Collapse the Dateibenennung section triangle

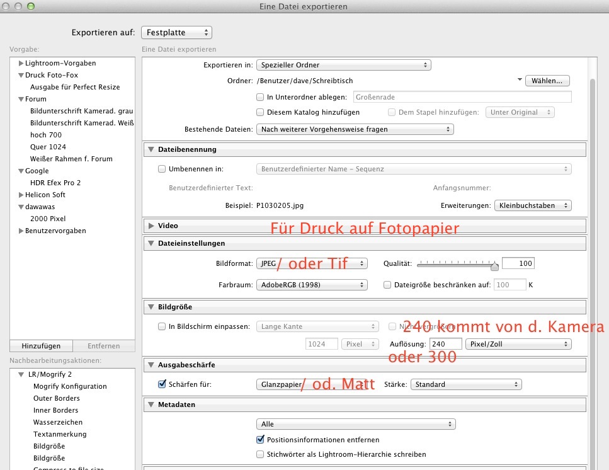[151, 150]
